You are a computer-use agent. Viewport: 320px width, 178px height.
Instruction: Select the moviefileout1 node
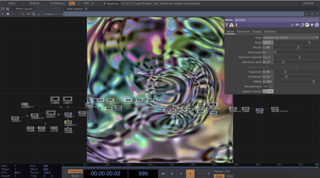point(275,109)
